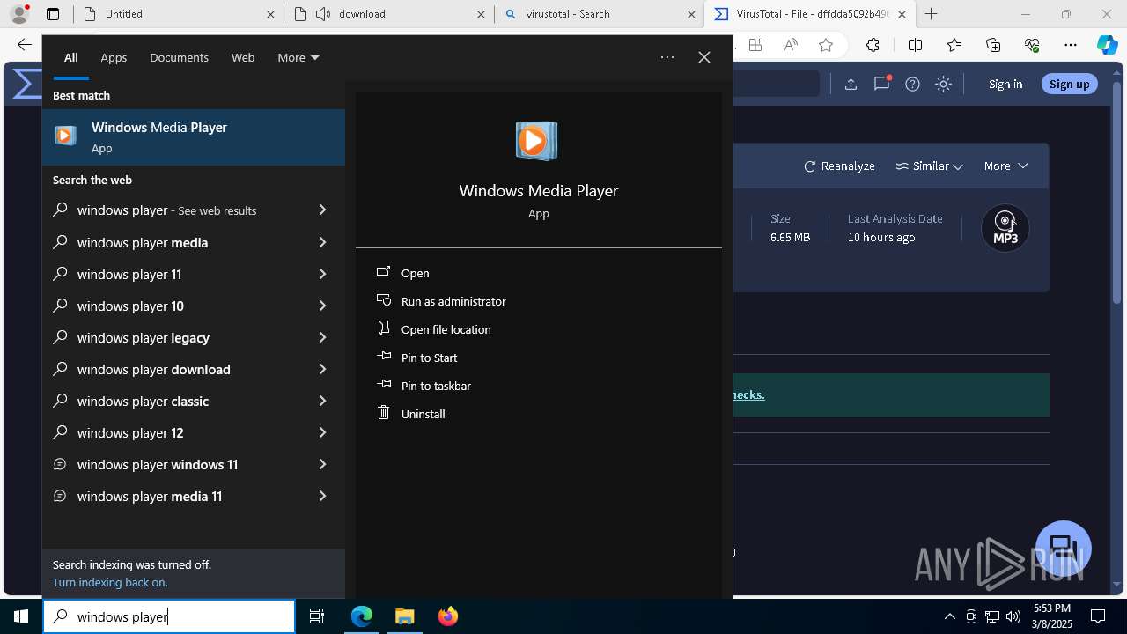Click the taskbar search input field
Screen dimensions: 1127x634
coord(169,616)
